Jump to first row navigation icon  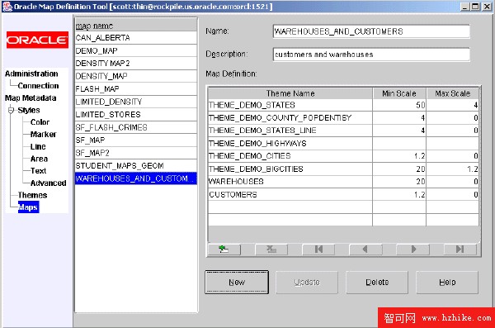[x=318, y=250]
